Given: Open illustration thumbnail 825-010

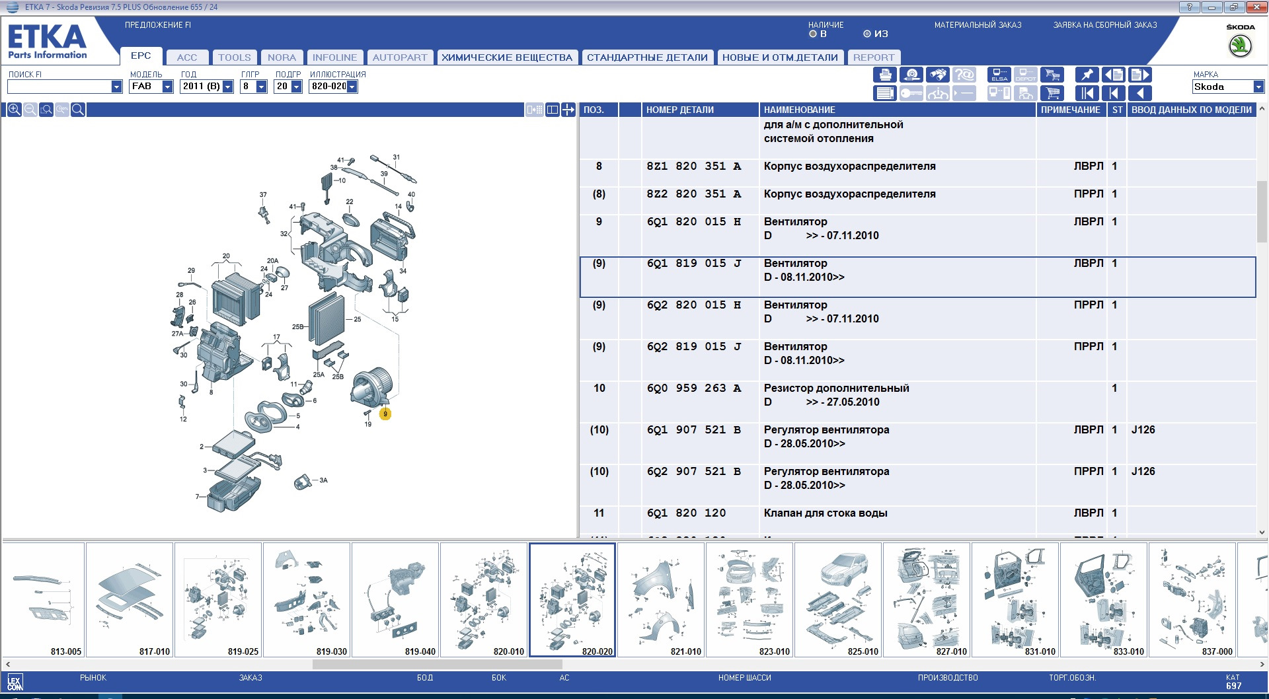Looking at the screenshot, I should coord(838,600).
